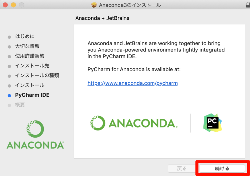This screenshot has width=250, height=176.
Task: Click the large Anaconda logo in content pane
Action: [134, 123]
